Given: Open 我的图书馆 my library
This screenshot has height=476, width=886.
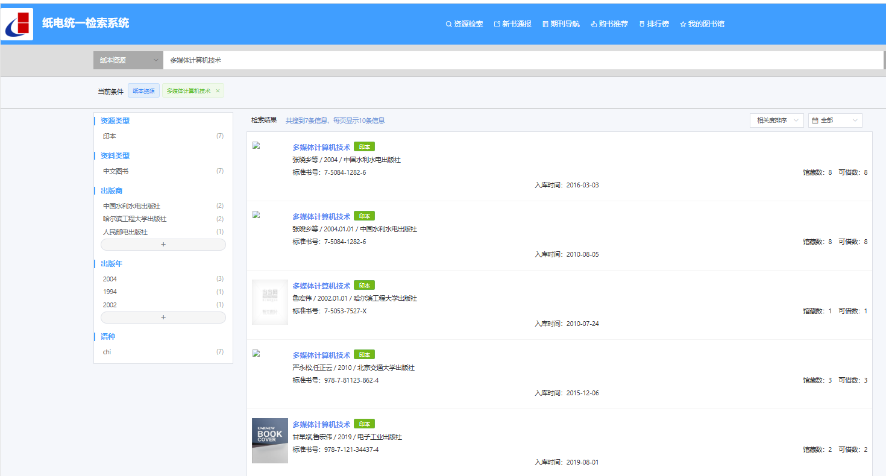Looking at the screenshot, I should (702, 24).
